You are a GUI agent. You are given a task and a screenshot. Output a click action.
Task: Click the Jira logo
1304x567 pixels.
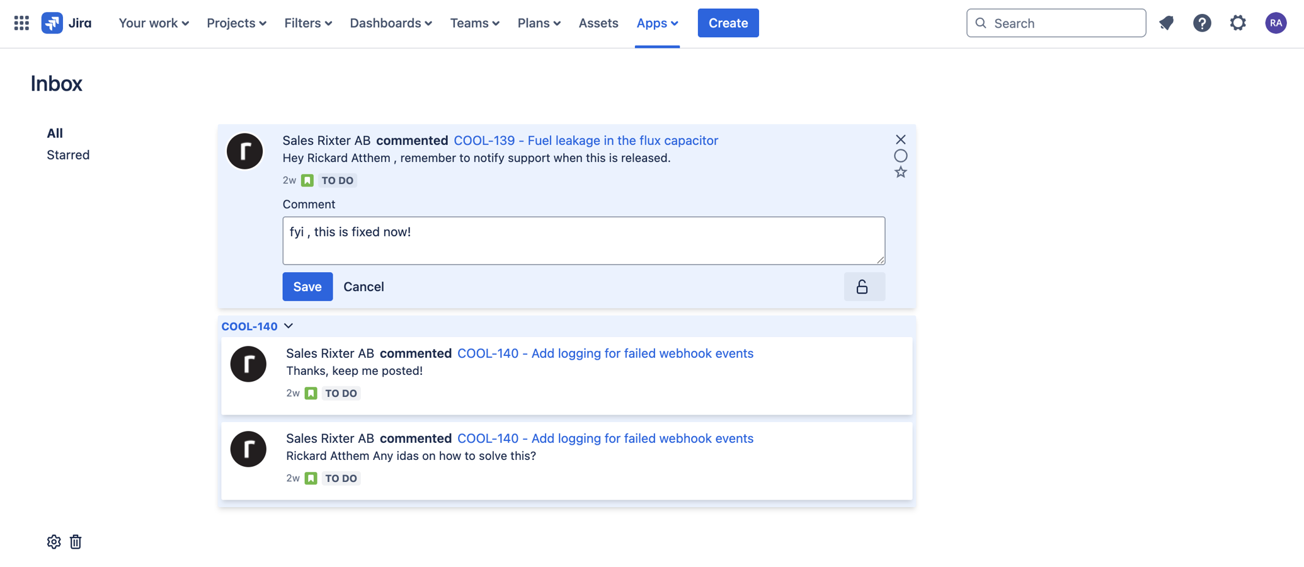point(67,23)
